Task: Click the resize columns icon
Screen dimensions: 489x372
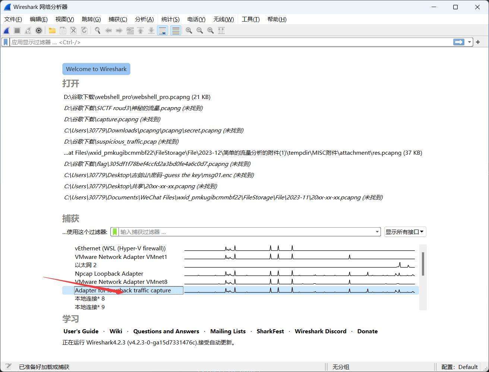Action: [221, 31]
